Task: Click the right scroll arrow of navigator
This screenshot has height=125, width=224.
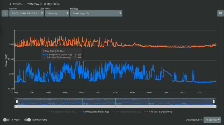Action: point(215,106)
